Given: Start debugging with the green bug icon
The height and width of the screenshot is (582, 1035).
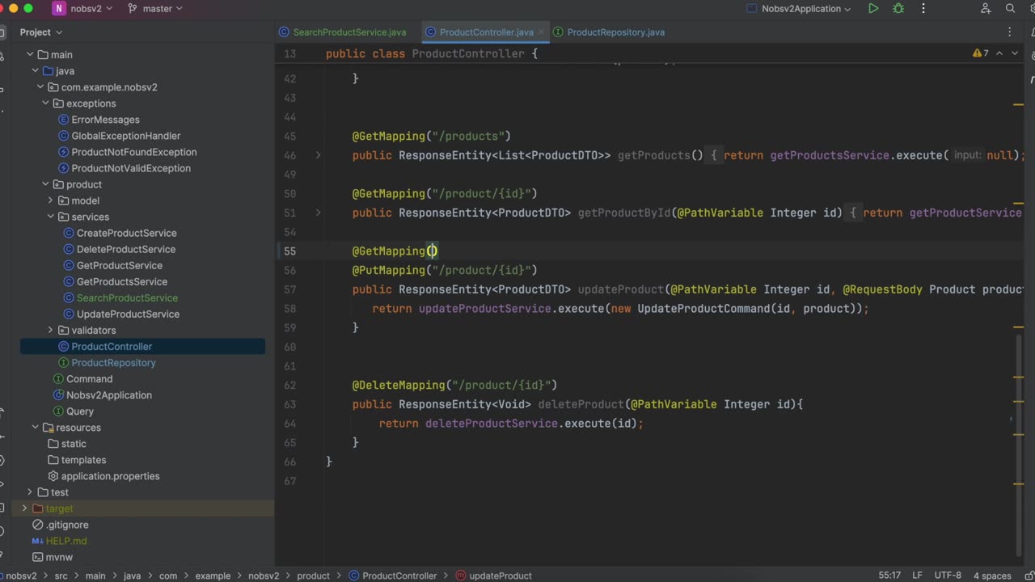Looking at the screenshot, I should tap(898, 9).
